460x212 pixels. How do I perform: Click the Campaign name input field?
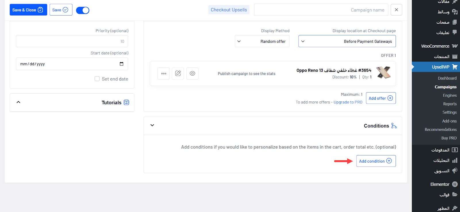tap(321, 10)
